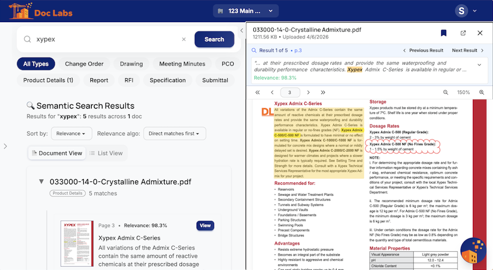Open the Xypex Admix C-Series result title
Viewport: 493px width, 270px height.
tap(129, 238)
